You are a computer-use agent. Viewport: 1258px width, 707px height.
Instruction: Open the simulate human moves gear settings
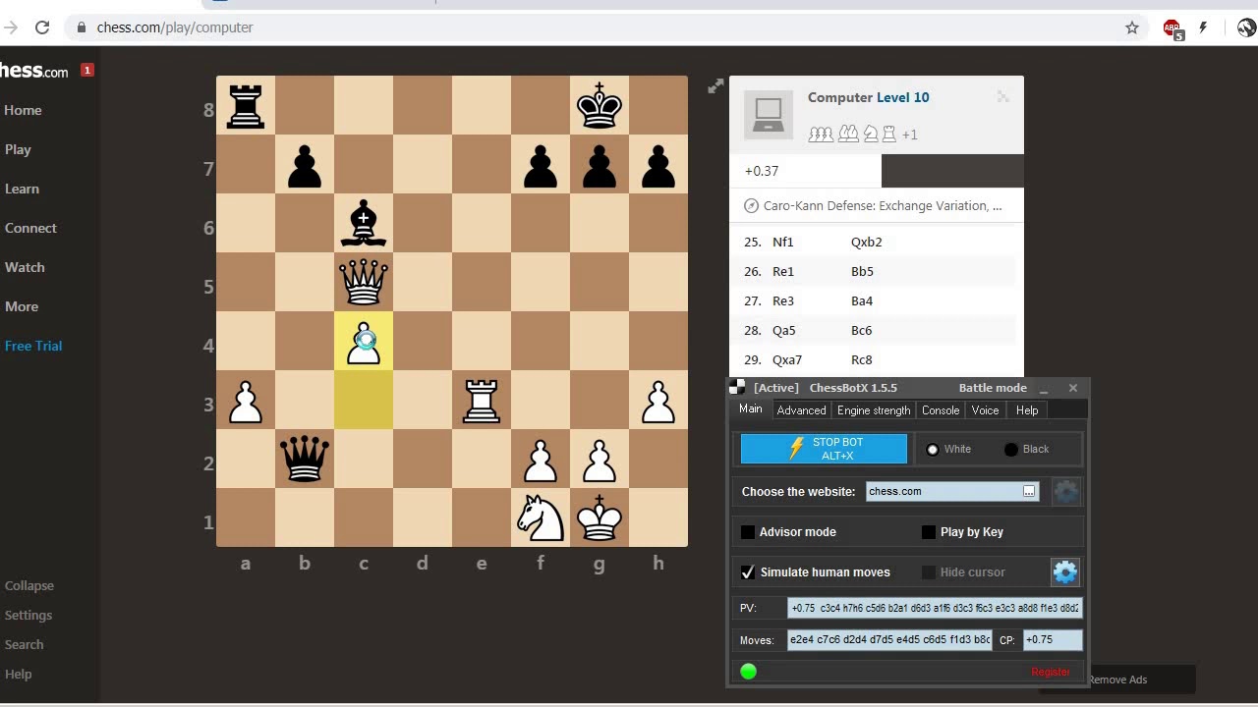coord(1065,571)
